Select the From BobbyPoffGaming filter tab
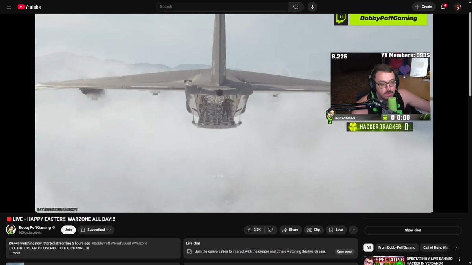472x265 pixels. click(x=397, y=247)
